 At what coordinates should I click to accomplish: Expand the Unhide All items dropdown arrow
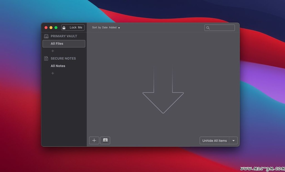click(234, 141)
